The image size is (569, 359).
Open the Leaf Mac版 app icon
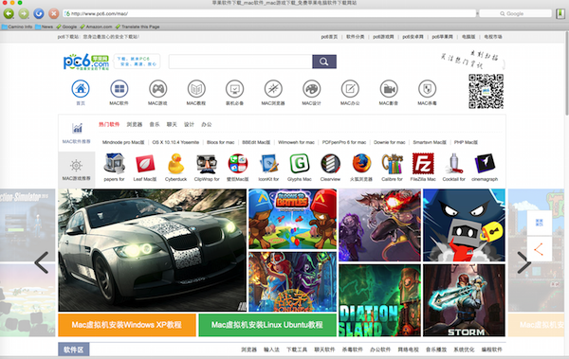(x=145, y=164)
